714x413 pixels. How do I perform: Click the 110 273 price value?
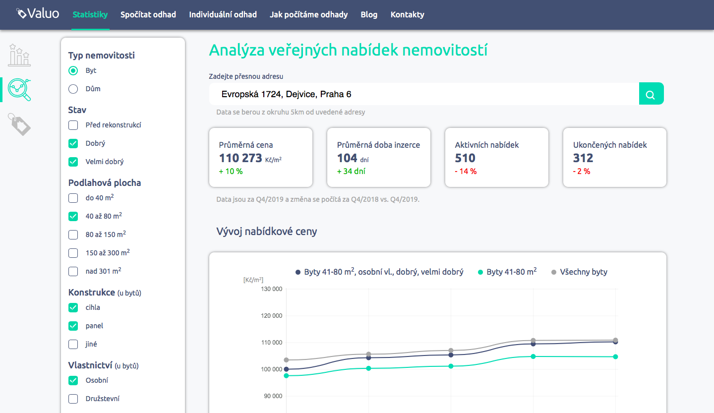(240, 158)
